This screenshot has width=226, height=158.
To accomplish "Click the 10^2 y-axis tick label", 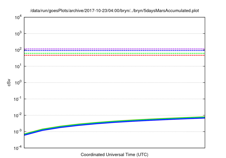I will (x=18, y=50).
